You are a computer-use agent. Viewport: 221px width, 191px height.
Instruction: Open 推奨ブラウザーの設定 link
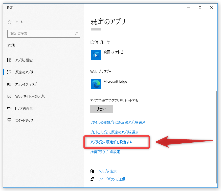[x=105, y=152]
